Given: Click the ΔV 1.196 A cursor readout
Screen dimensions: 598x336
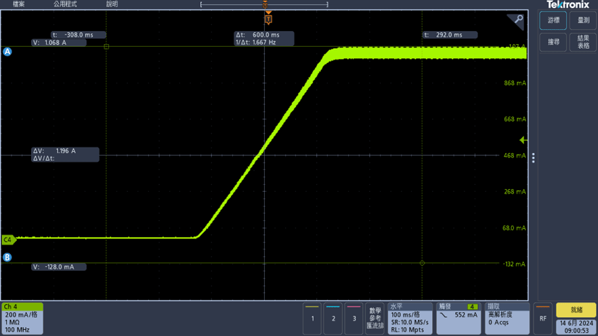Looking at the screenshot, I should coord(65,154).
